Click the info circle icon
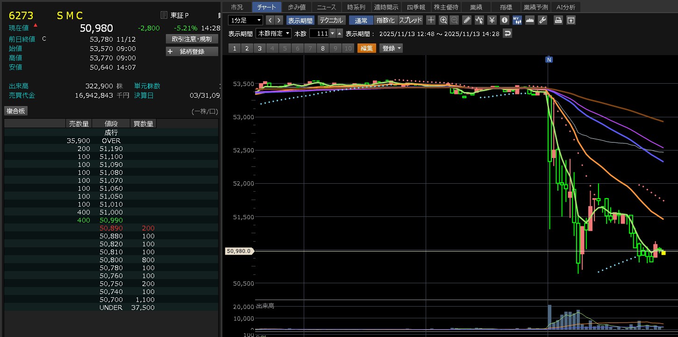Screen dimensions: 678x337 [x=504, y=20]
